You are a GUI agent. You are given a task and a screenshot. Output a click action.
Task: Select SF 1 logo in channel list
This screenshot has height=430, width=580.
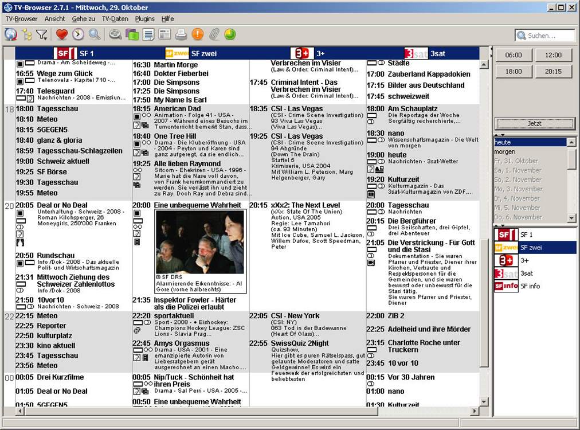click(507, 234)
